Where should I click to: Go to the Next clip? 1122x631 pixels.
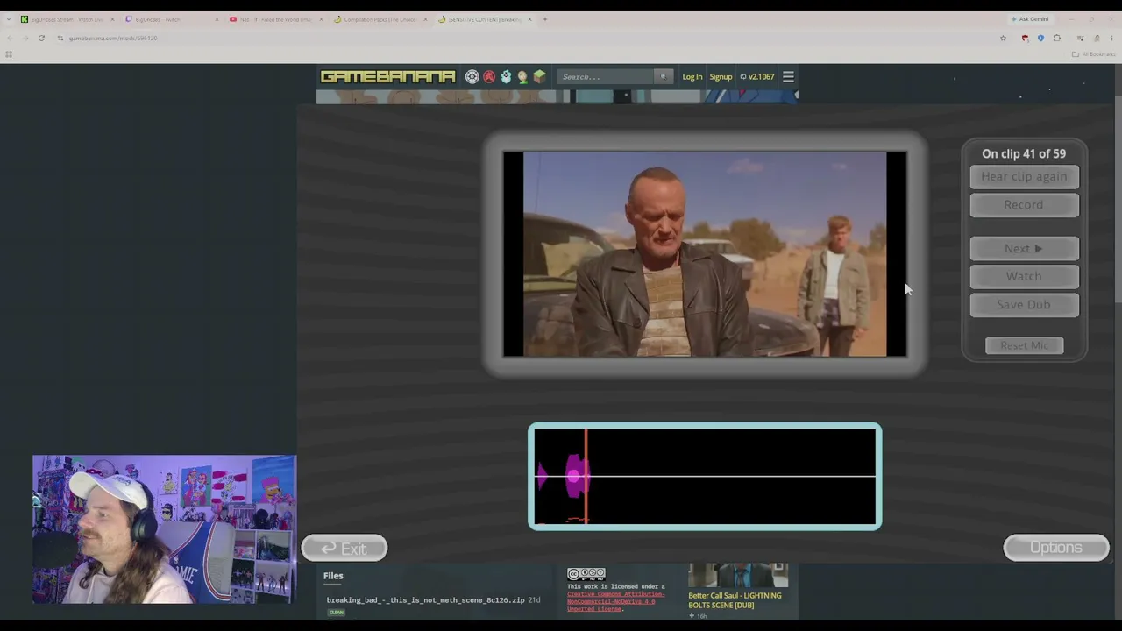click(x=1024, y=249)
